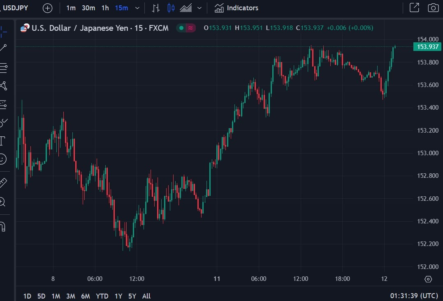Select the trend line drawing tool
The height and width of the screenshot is (301, 443).
[3, 48]
